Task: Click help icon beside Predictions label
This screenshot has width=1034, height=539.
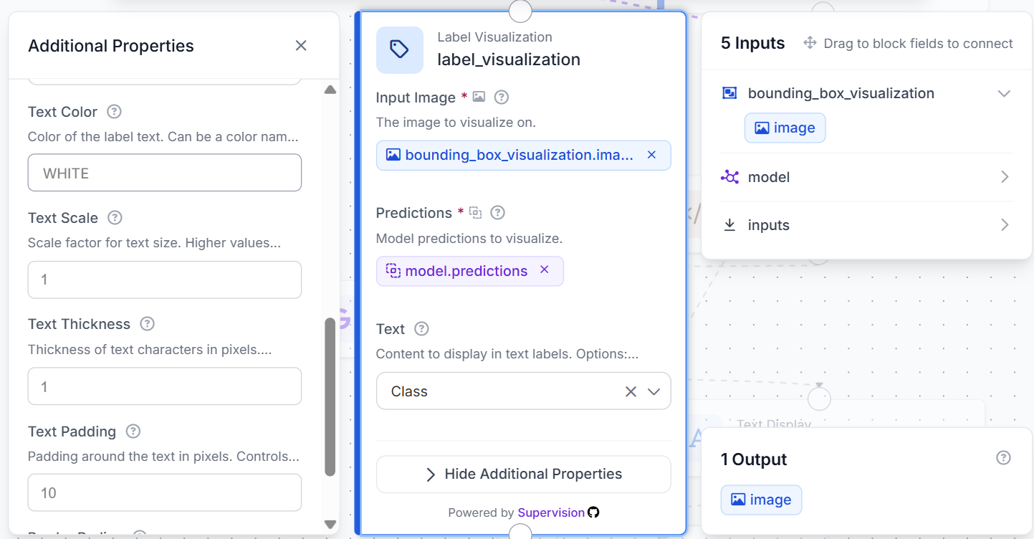Action: click(498, 213)
